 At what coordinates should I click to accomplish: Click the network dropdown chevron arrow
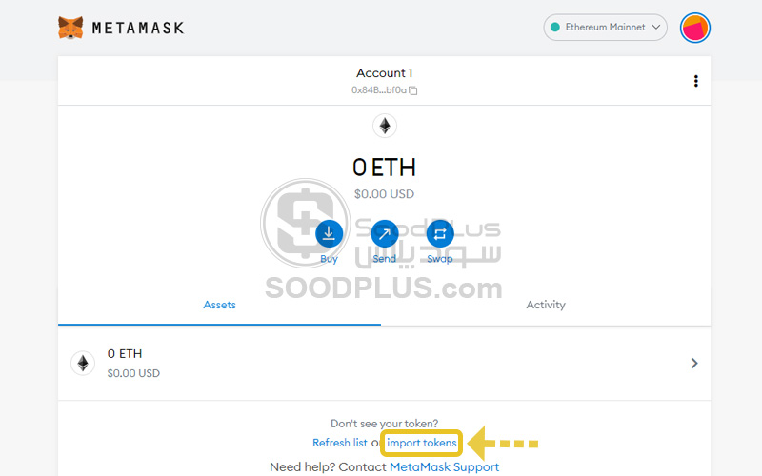(655, 27)
